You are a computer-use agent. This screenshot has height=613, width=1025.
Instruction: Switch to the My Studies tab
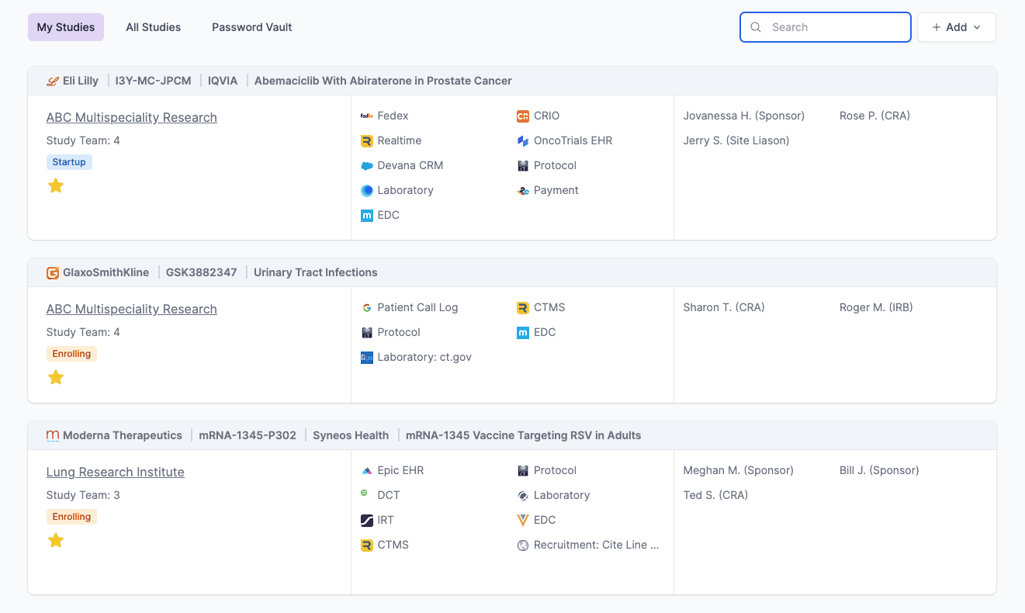(66, 27)
